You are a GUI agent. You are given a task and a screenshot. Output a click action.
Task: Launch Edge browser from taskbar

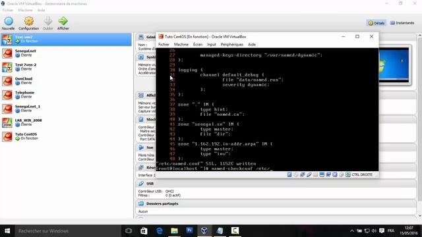click(x=160, y=231)
